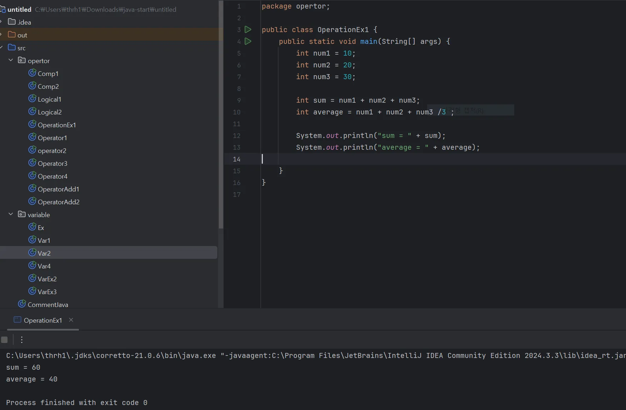
Task: Place cursor on the num1 = 10 line
Action: [326, 53]
